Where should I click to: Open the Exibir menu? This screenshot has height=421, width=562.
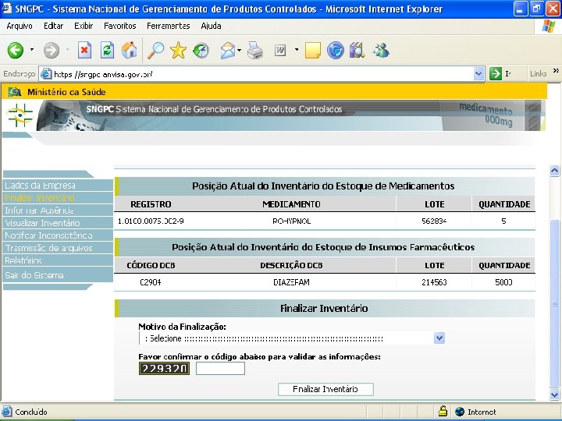coord(84,26)
